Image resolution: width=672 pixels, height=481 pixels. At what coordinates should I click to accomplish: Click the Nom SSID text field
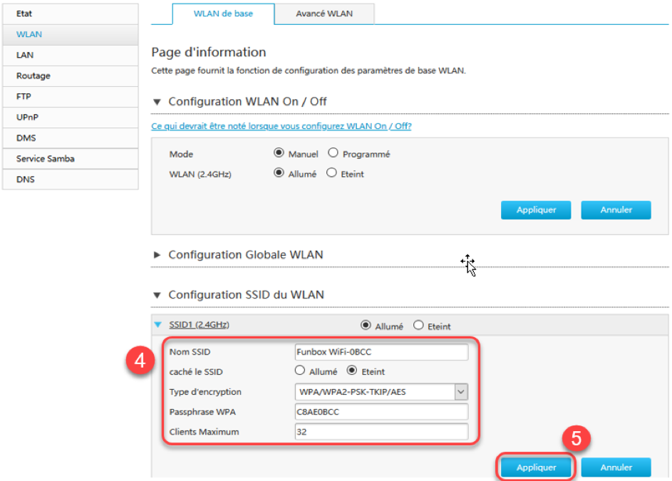(381, 352)
